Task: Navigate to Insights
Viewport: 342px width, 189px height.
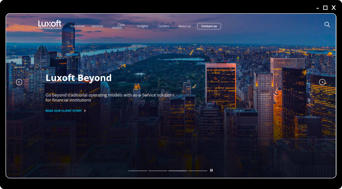Action: 142,26
